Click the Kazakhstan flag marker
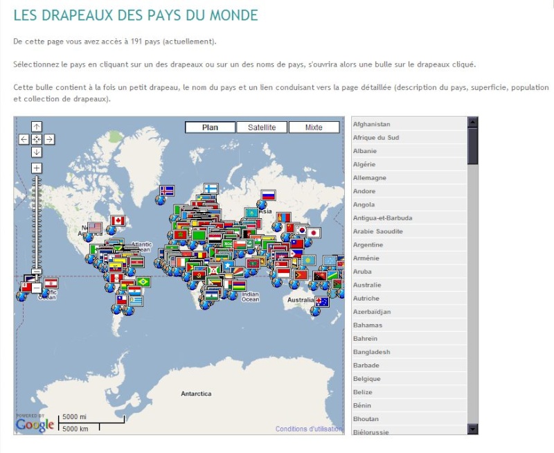The height and width of the screenshot is (453, 554). coord(251,213)
